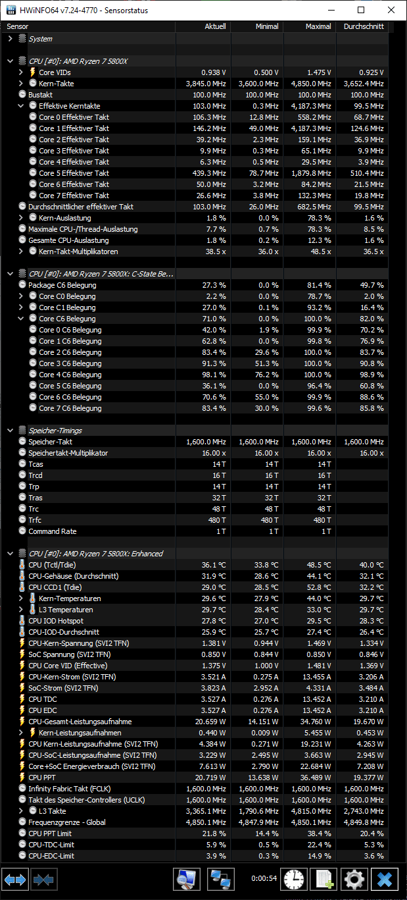Click the Maximal column header
407x900 pixels.
[309, 26]
